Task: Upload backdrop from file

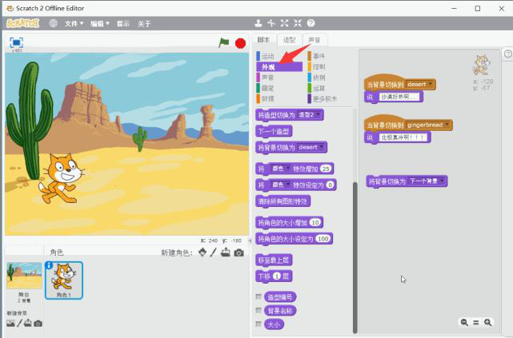Action: click(28, 323)
